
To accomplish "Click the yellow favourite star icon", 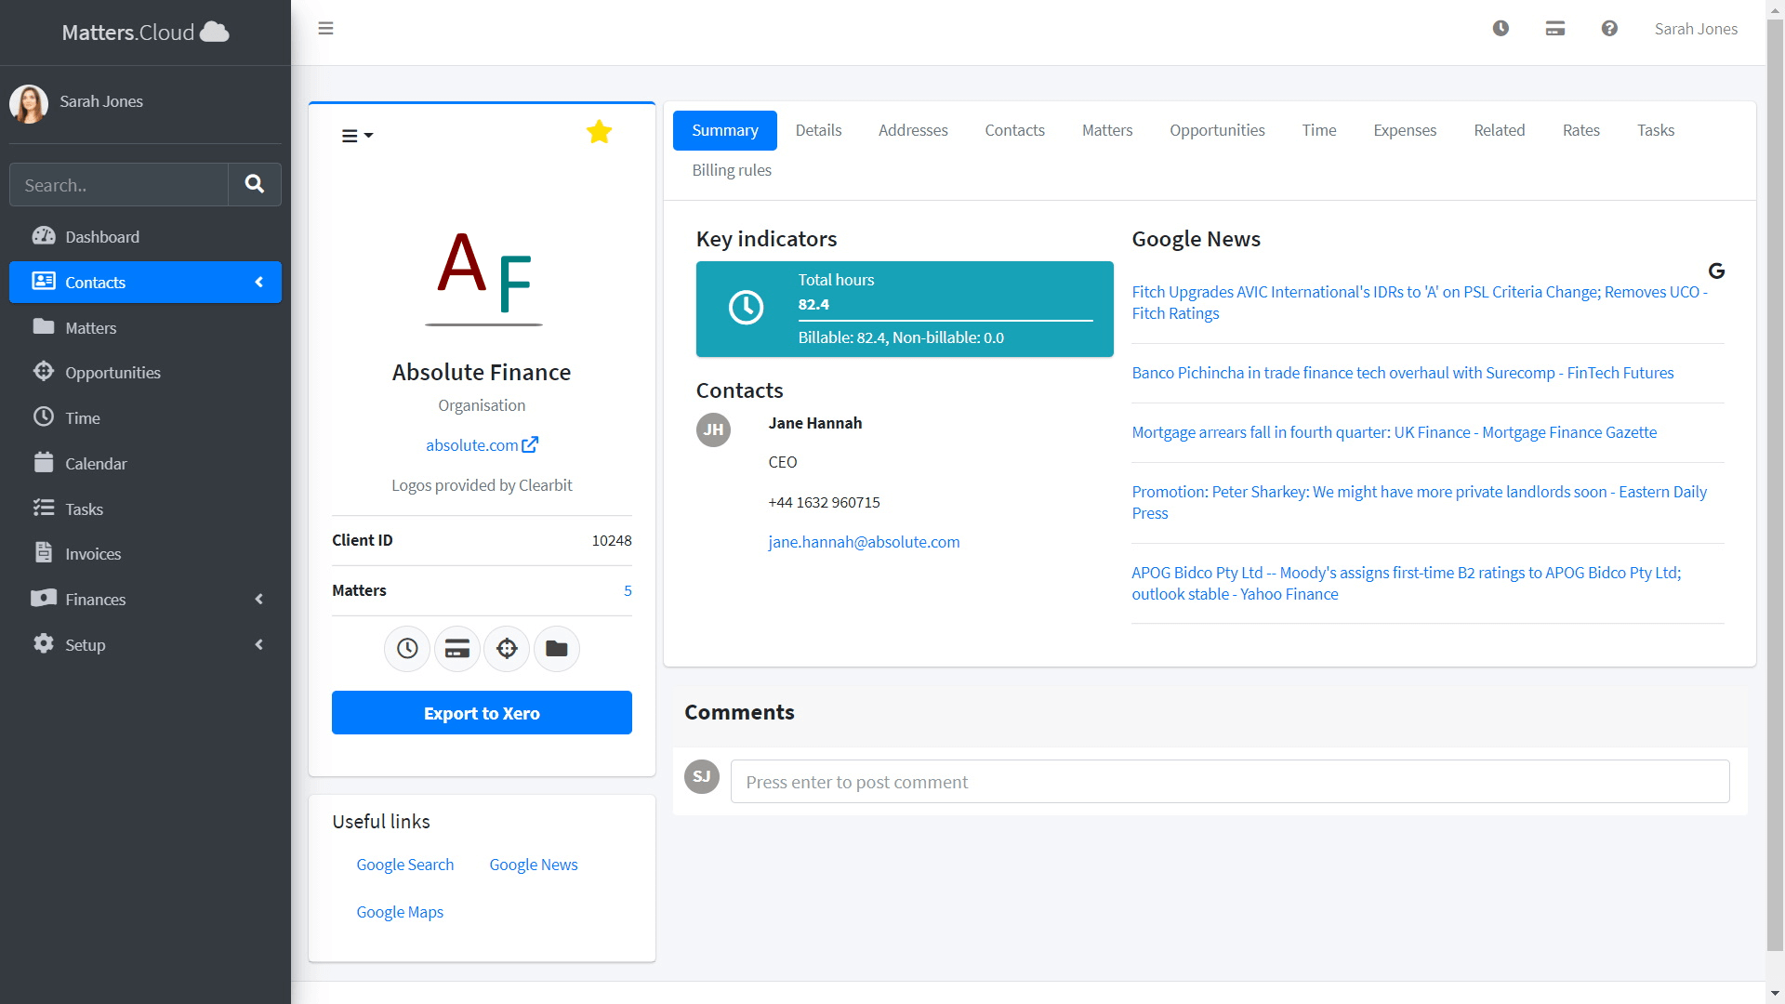I will point(599,132).
